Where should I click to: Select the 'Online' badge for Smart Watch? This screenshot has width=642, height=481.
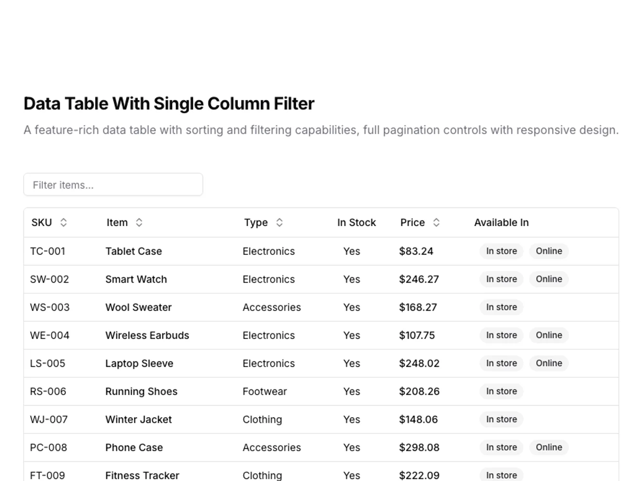click(549, 279)
